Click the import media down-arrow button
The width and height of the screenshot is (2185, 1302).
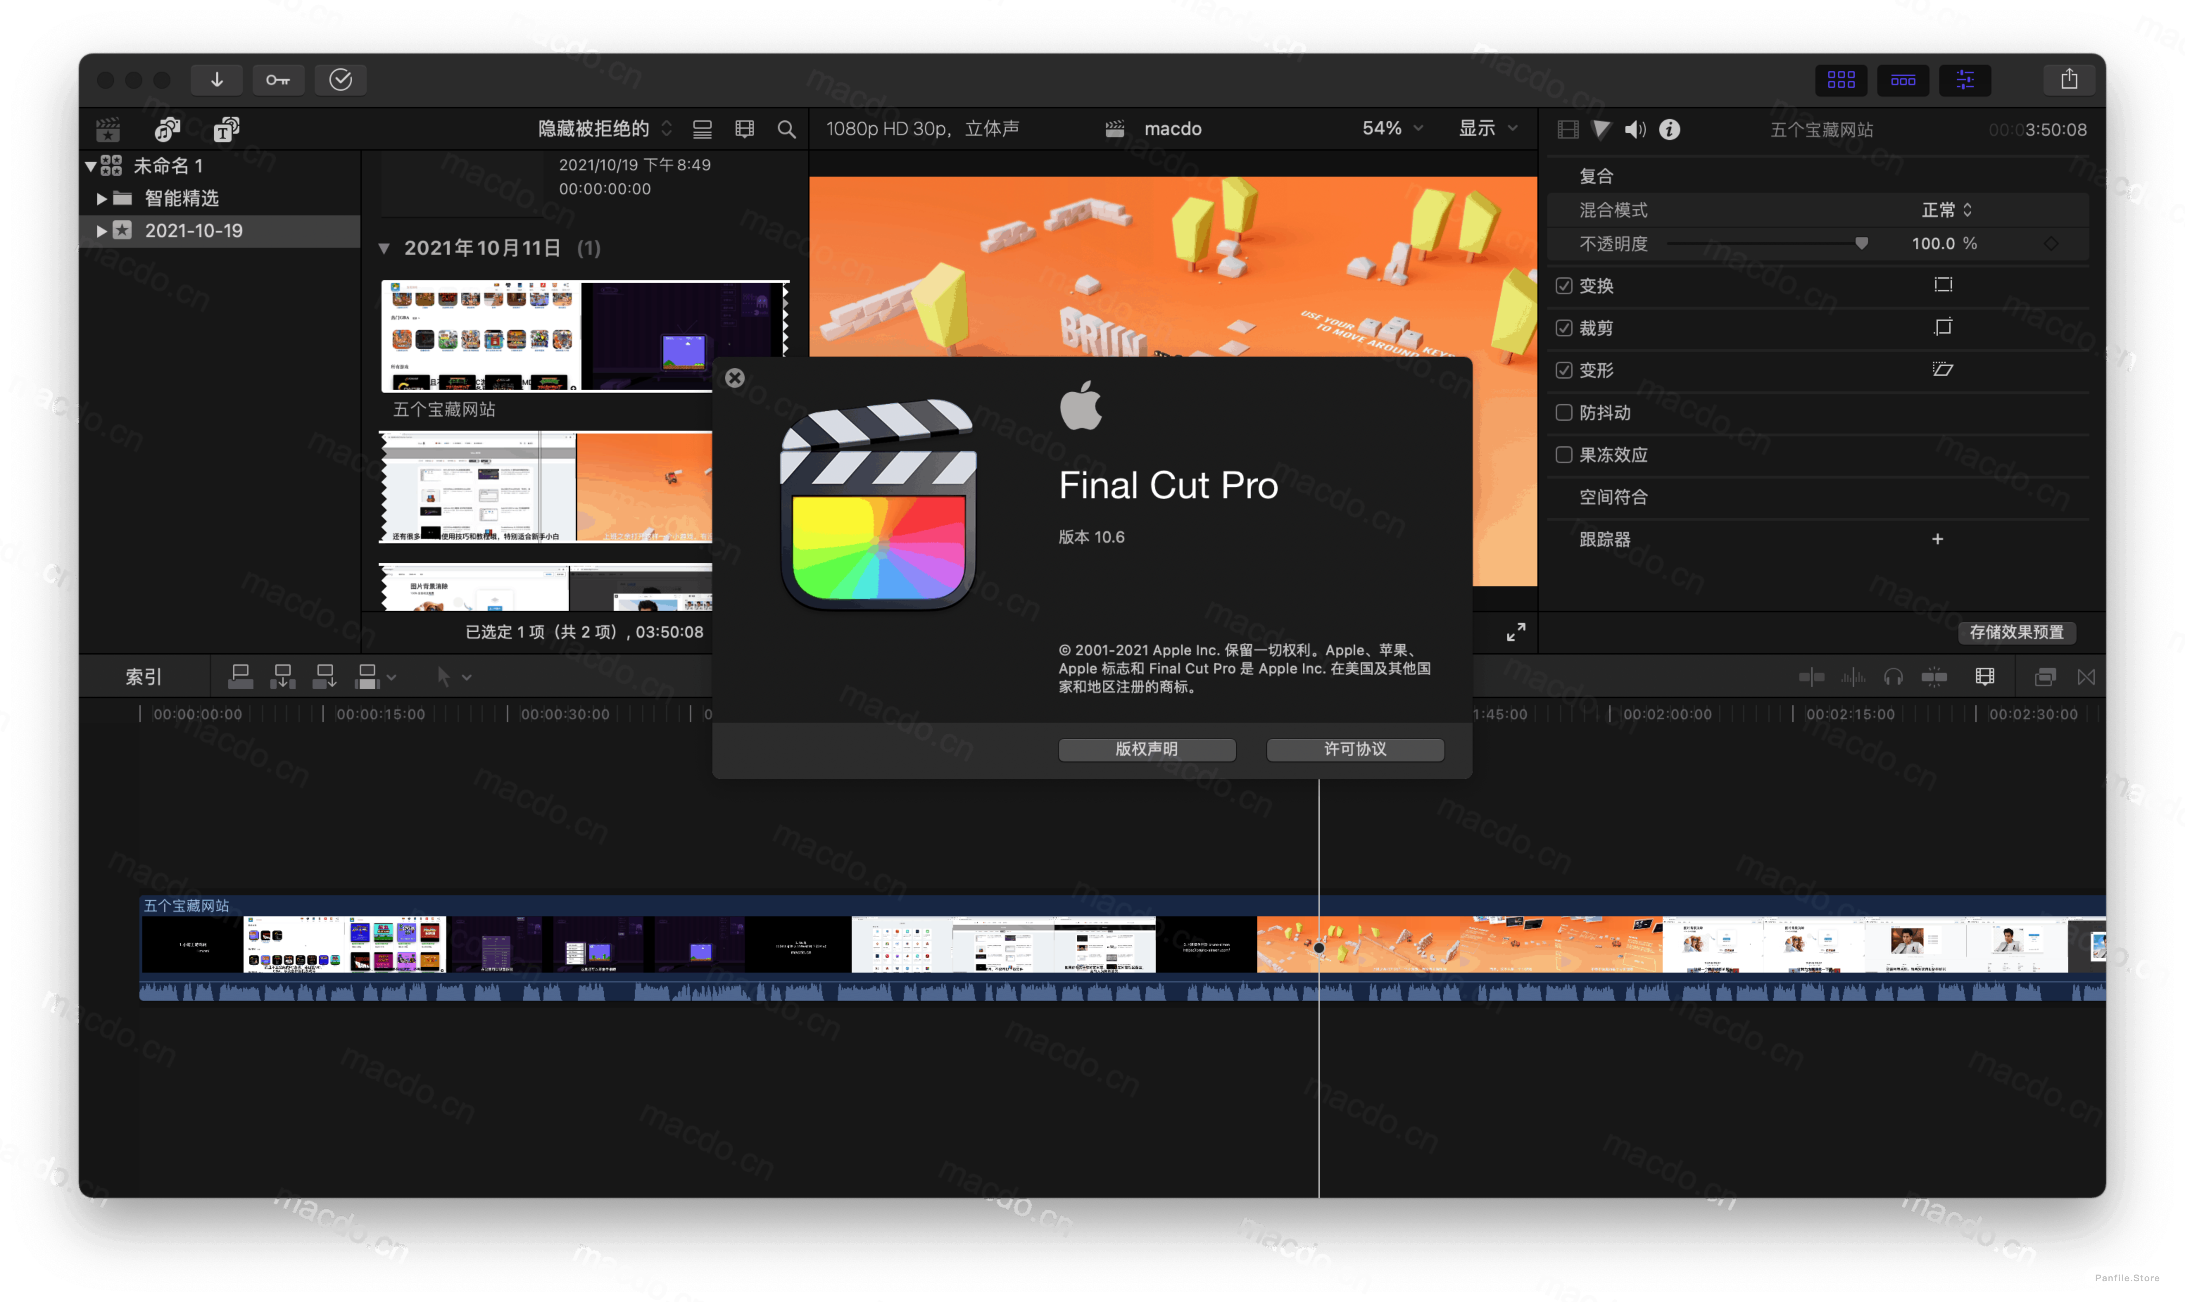(x=217, y=80)
